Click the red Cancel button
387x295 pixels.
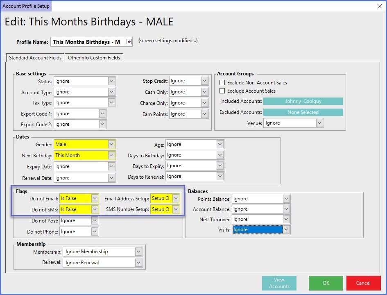click(363, 283)
